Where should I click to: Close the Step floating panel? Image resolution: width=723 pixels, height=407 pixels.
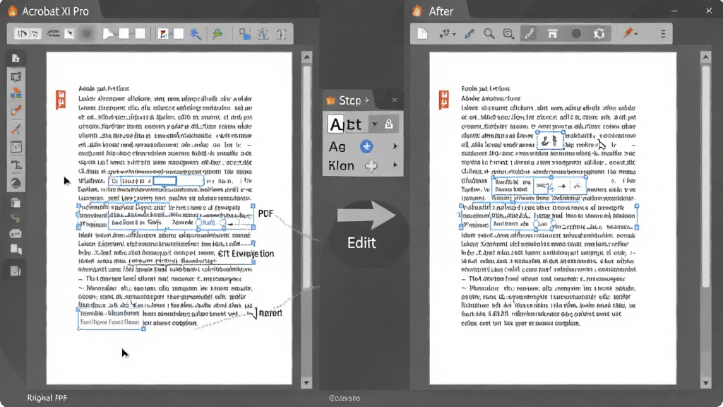point(395,100)
